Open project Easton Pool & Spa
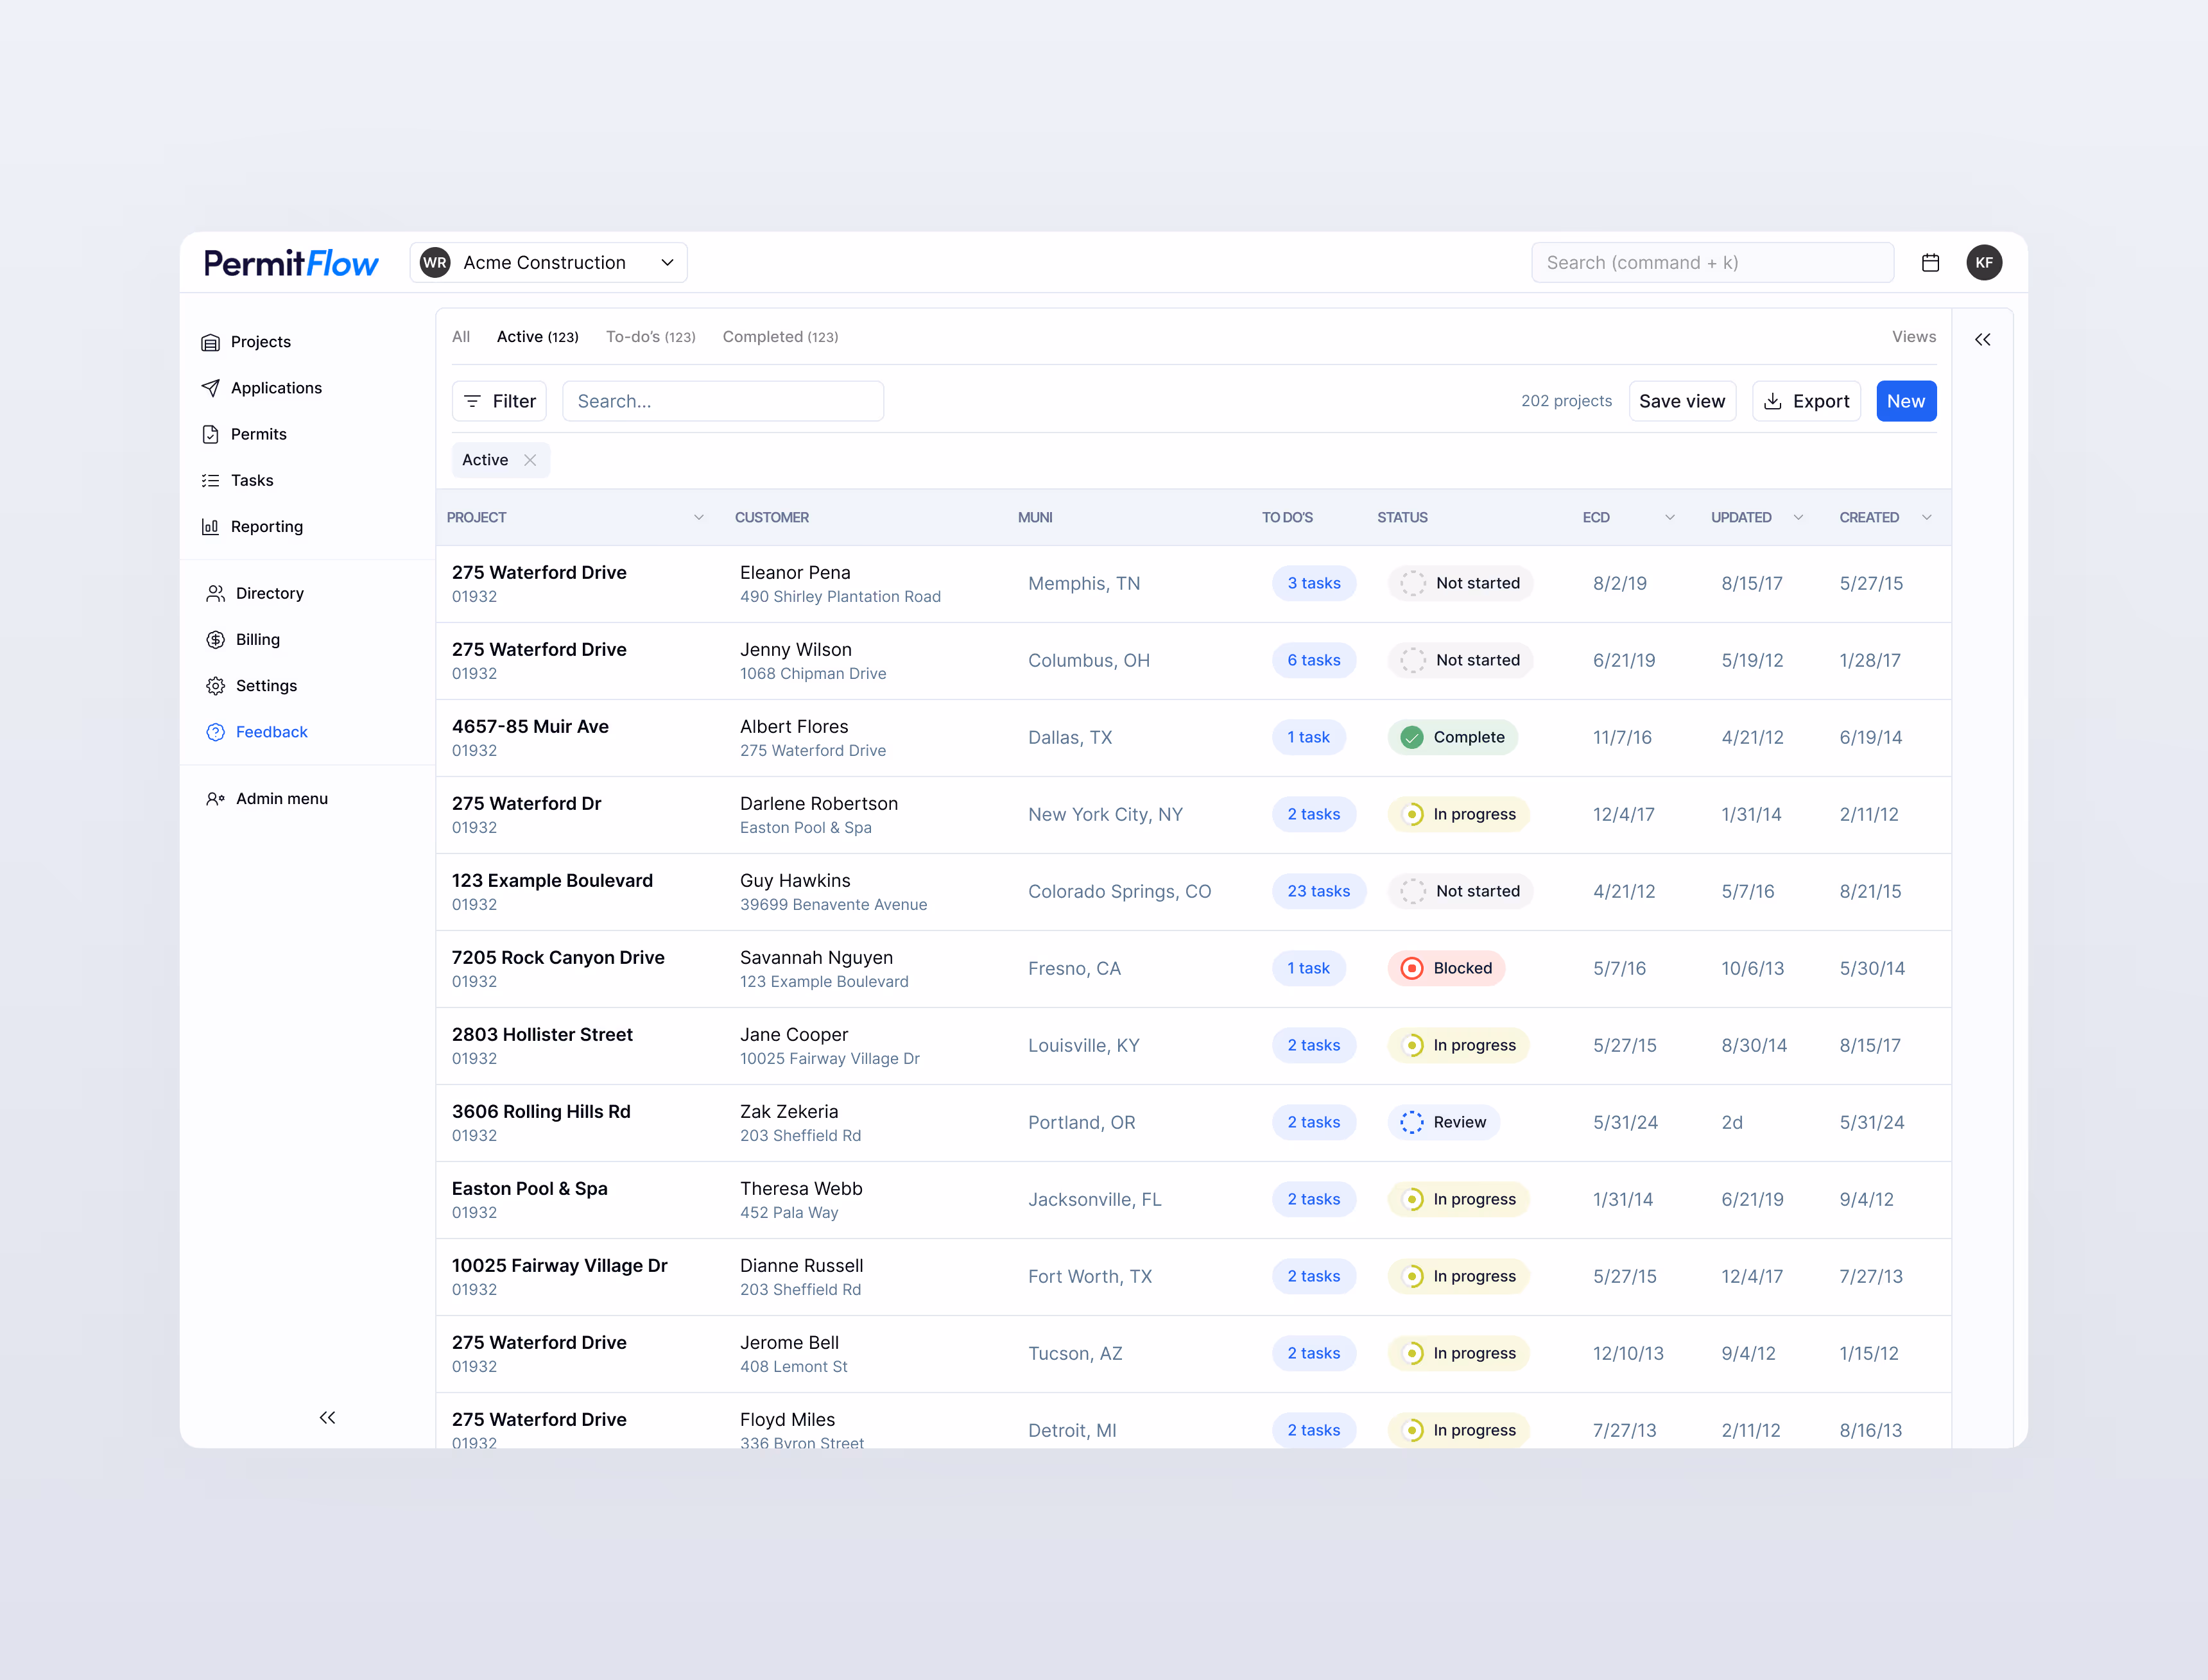 (529, 1189)
